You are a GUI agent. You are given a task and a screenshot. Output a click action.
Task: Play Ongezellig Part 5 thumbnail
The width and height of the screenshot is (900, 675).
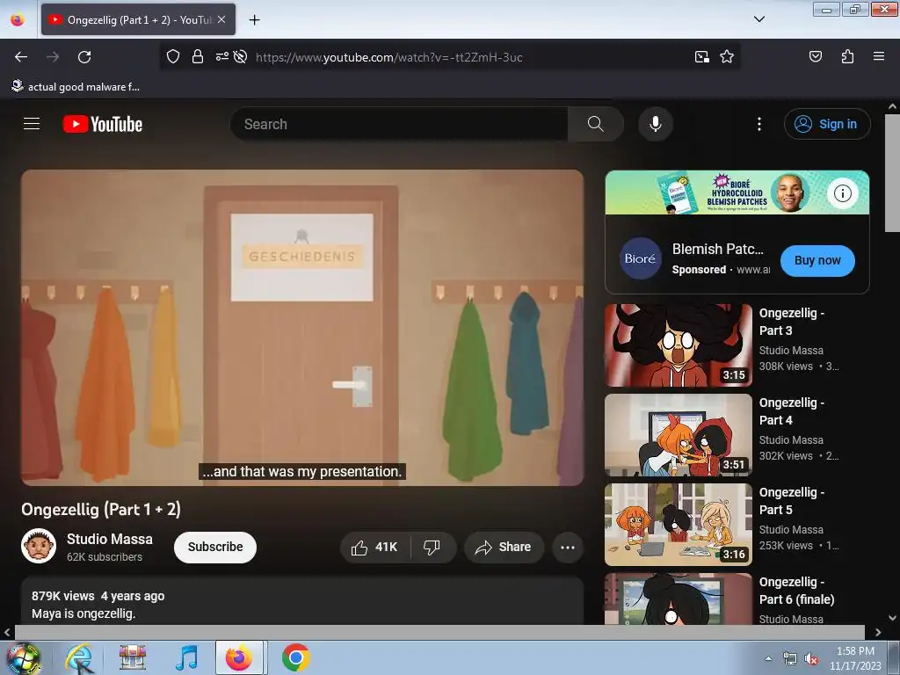(x=678, y=525)
